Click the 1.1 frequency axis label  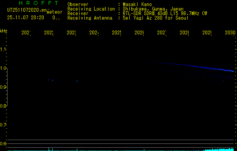[x=3, y=49]
